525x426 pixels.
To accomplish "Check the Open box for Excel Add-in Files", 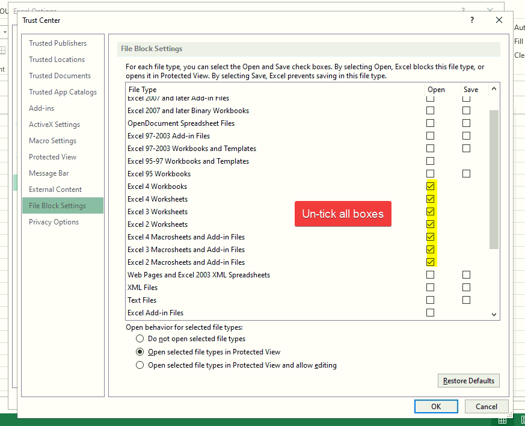I will 430,312.
